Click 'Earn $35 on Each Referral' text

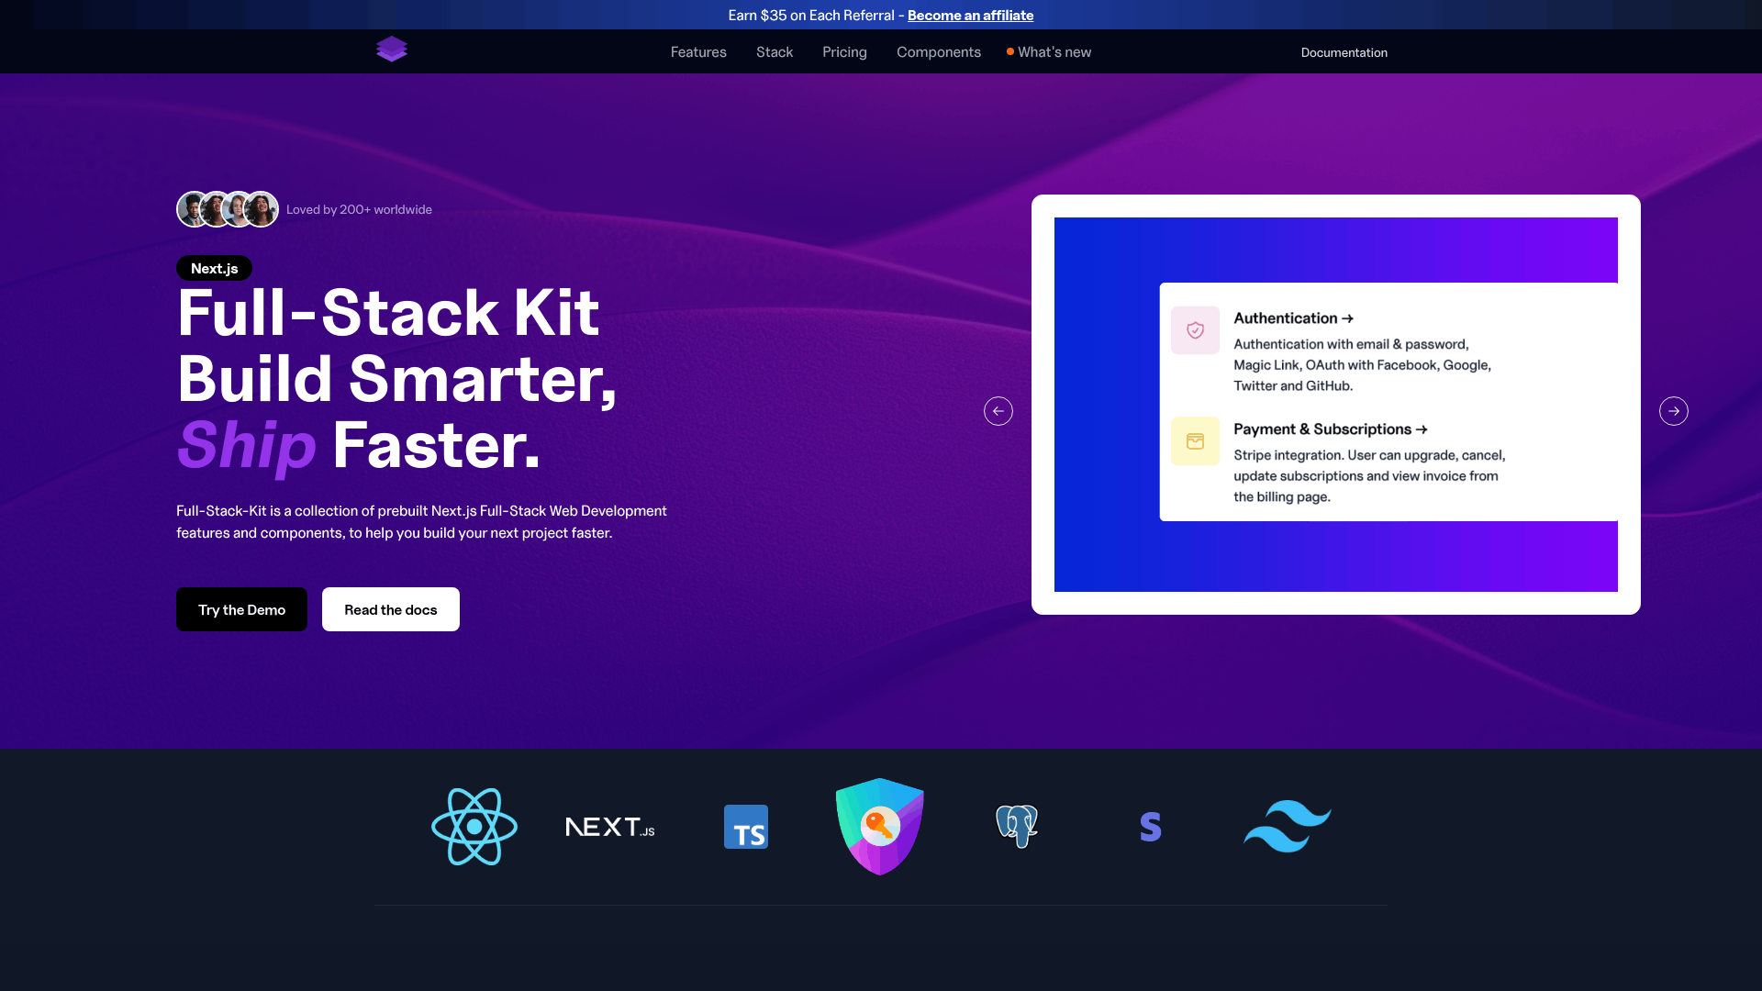coord(811,15)
